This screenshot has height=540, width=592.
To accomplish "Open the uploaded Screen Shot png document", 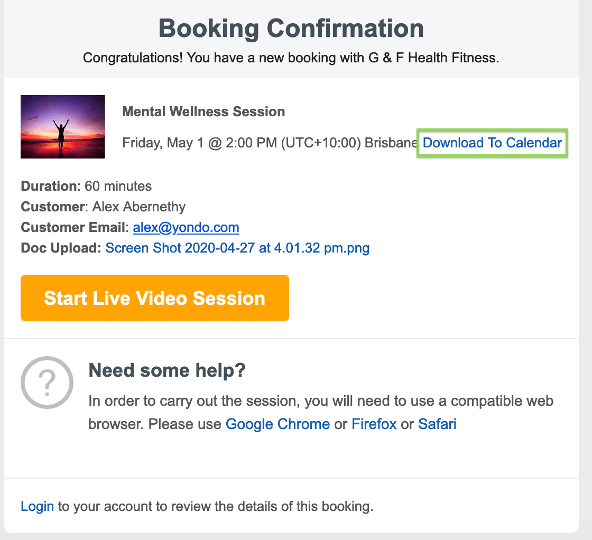I will 237,248.
